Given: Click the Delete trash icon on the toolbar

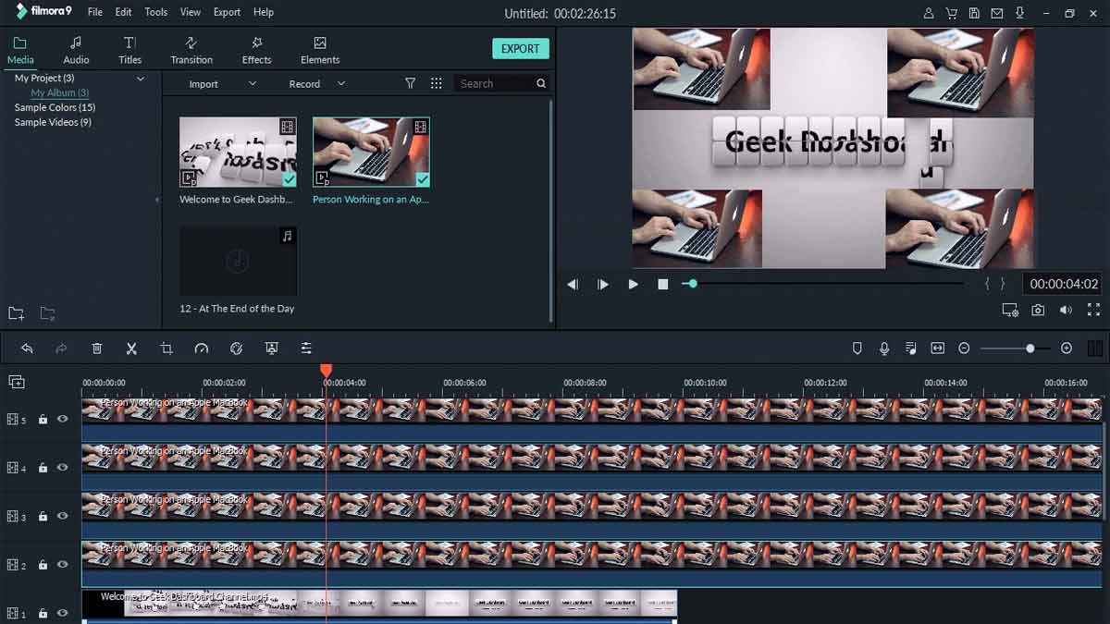Looking at the screenshot, I should [x=96, y=348].
